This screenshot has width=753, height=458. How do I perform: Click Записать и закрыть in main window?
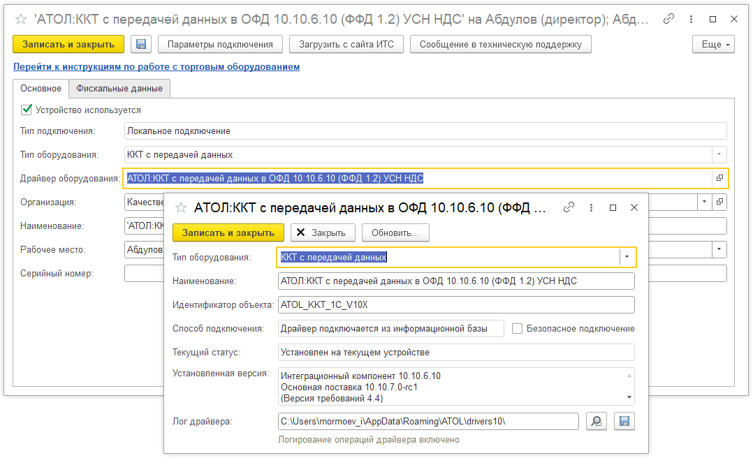pyautogui.click(x=68, y=44)
